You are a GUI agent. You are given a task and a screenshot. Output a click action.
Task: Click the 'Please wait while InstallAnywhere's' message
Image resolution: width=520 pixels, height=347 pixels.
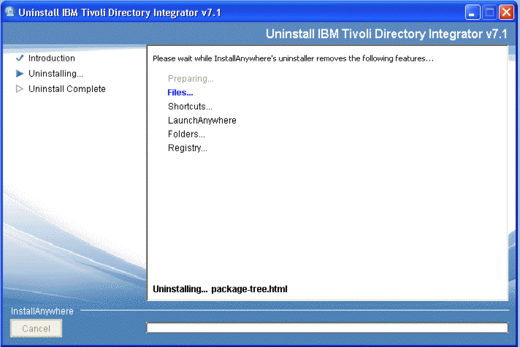[x=293, y=58]
